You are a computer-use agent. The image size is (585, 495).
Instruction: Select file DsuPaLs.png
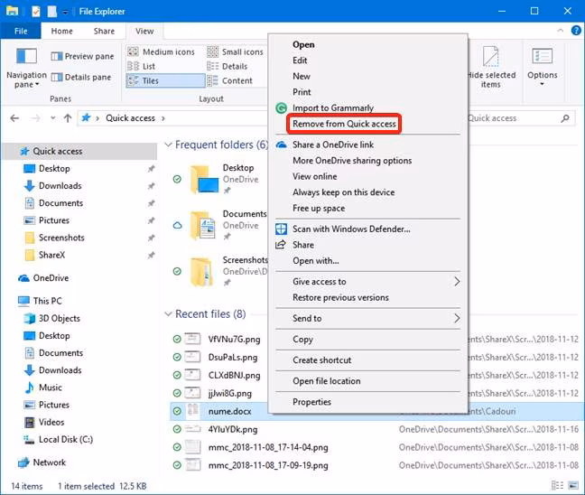(233, 358)
